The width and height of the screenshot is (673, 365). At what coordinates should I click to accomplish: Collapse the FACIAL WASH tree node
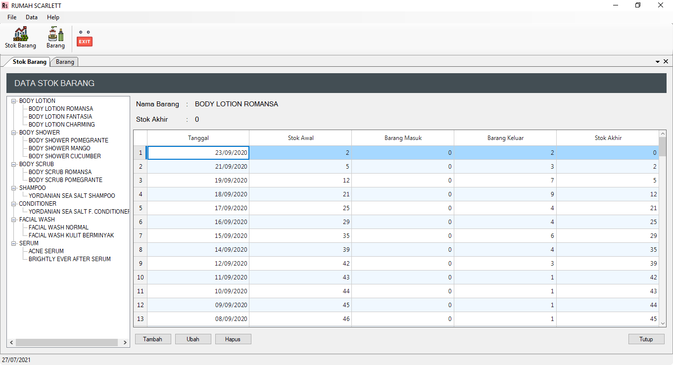tap(14, 220)
